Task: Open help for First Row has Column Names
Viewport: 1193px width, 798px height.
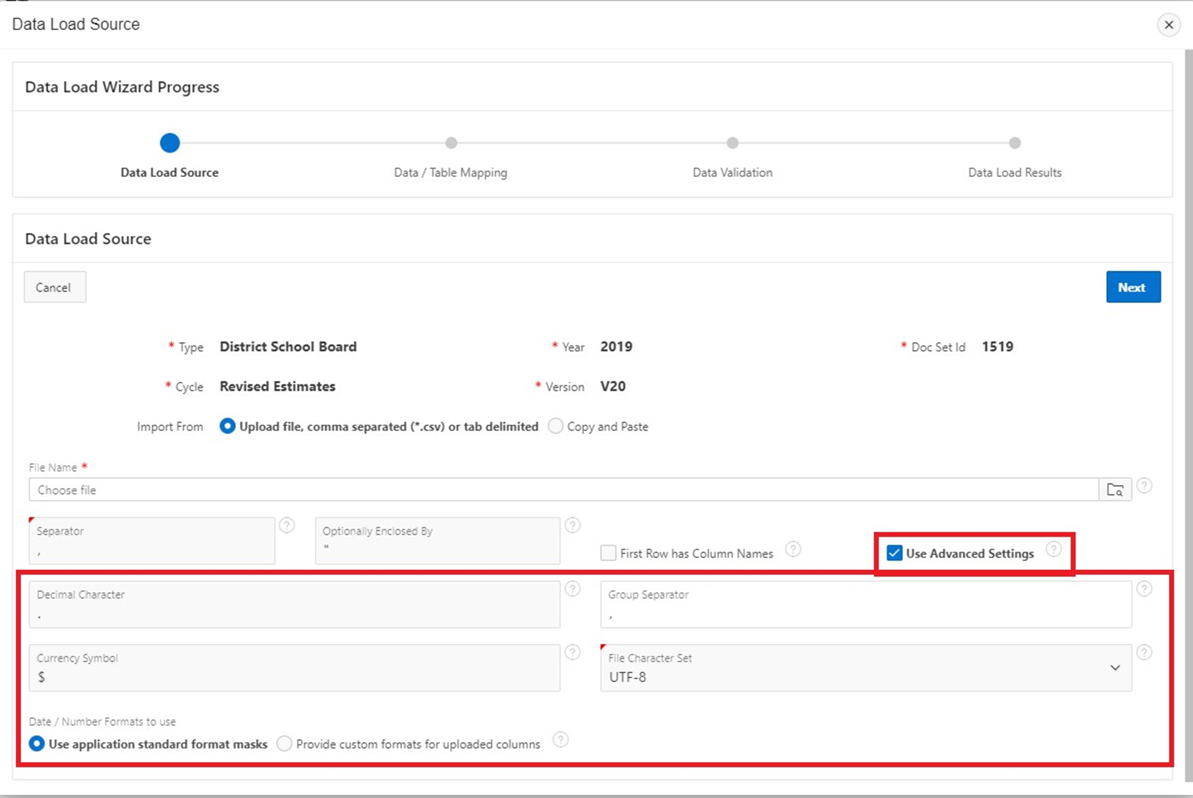Action: pos(793,550)
